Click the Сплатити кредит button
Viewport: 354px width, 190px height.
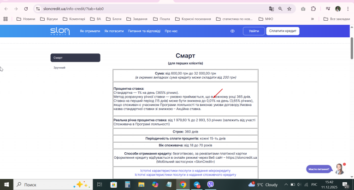tap(283, 31)
